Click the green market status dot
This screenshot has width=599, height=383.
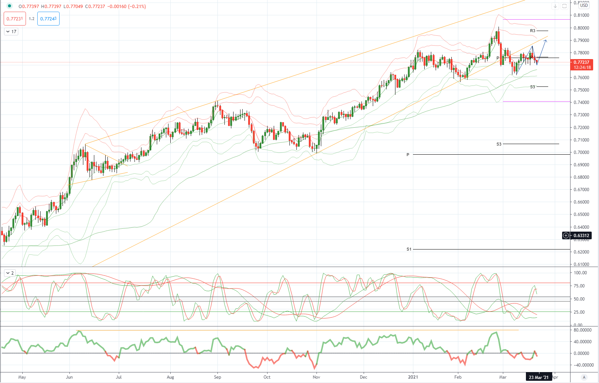pos(10,6)
